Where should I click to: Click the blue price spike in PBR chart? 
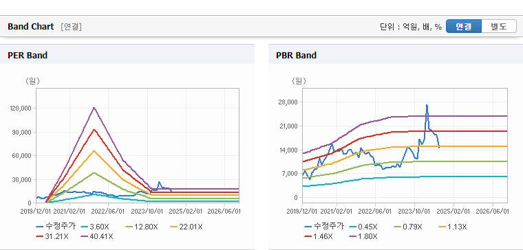(427, 106)
